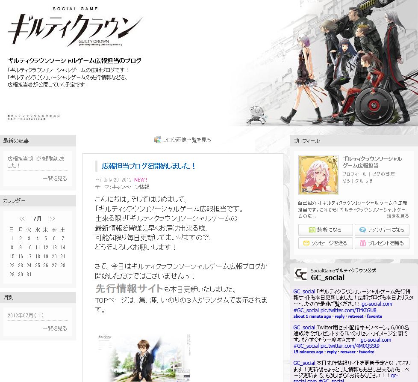Open GC_social Twitter account heading

(328, 278)
